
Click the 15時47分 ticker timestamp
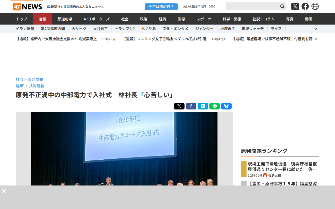pyautogui.click(x=218, y=39)
